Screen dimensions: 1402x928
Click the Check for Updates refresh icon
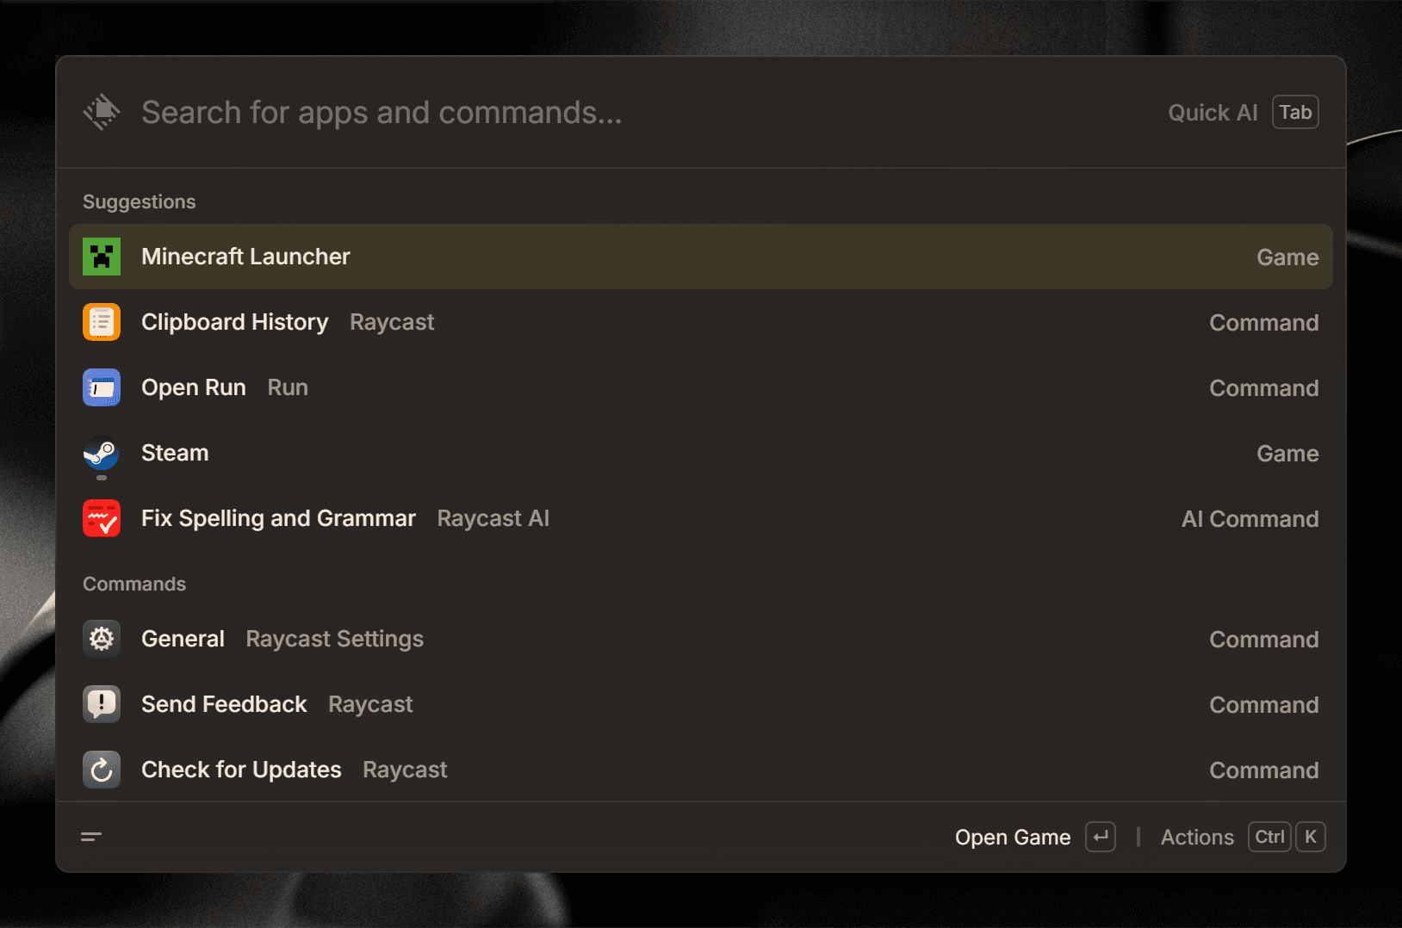102,770
